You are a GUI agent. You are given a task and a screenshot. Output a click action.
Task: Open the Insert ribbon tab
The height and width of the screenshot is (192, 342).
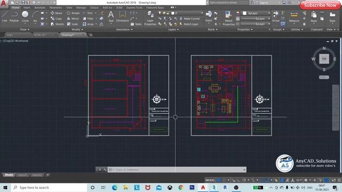[27, 7]
